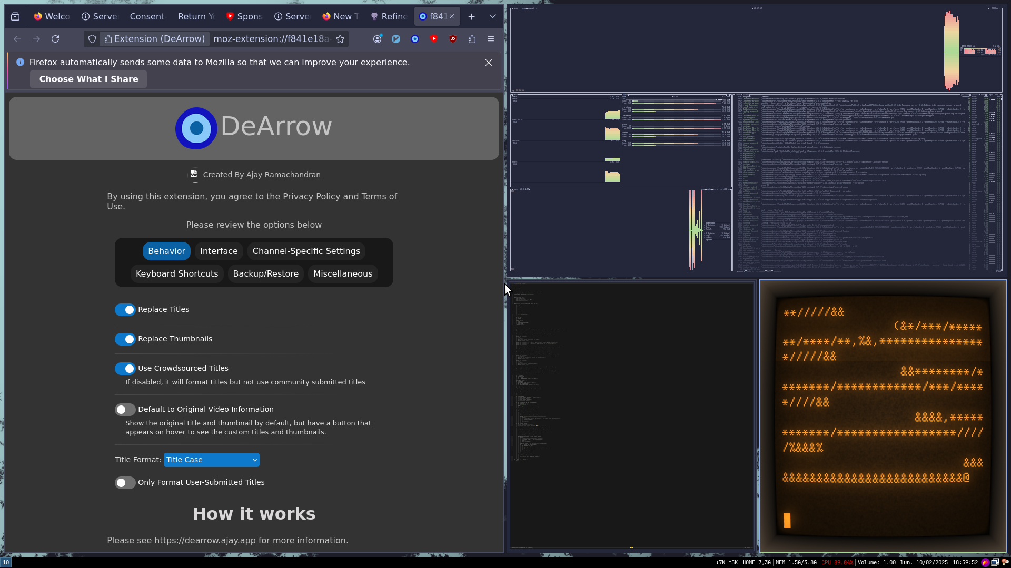Click the network monitors tray icon
1011x568 pixels.
[x=995, y=562]
